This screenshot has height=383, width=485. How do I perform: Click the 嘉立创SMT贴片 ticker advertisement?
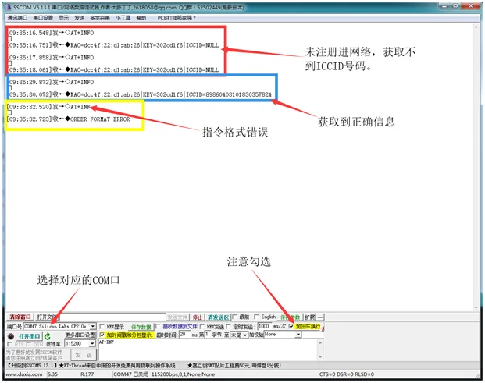click(x=234, y=366)
